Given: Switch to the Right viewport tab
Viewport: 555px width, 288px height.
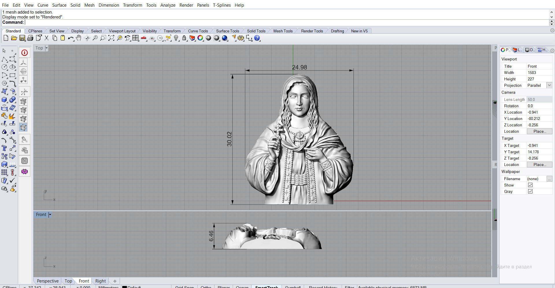Looking at the screenshot, I should pos(101,281).
